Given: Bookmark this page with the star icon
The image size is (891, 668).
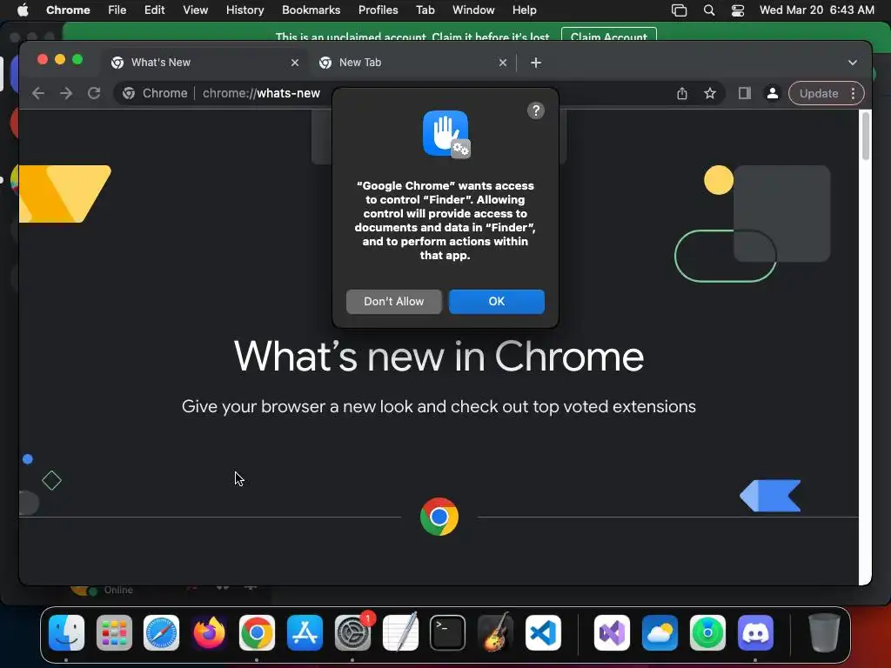Looking at the screenshot, I should click(710, 93).
